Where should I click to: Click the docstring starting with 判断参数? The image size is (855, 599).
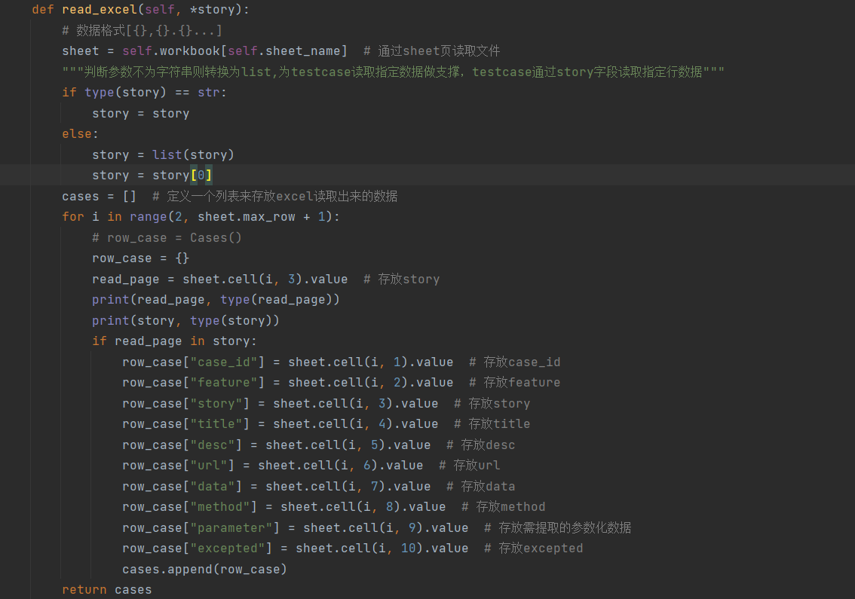[x=393, y=72]
